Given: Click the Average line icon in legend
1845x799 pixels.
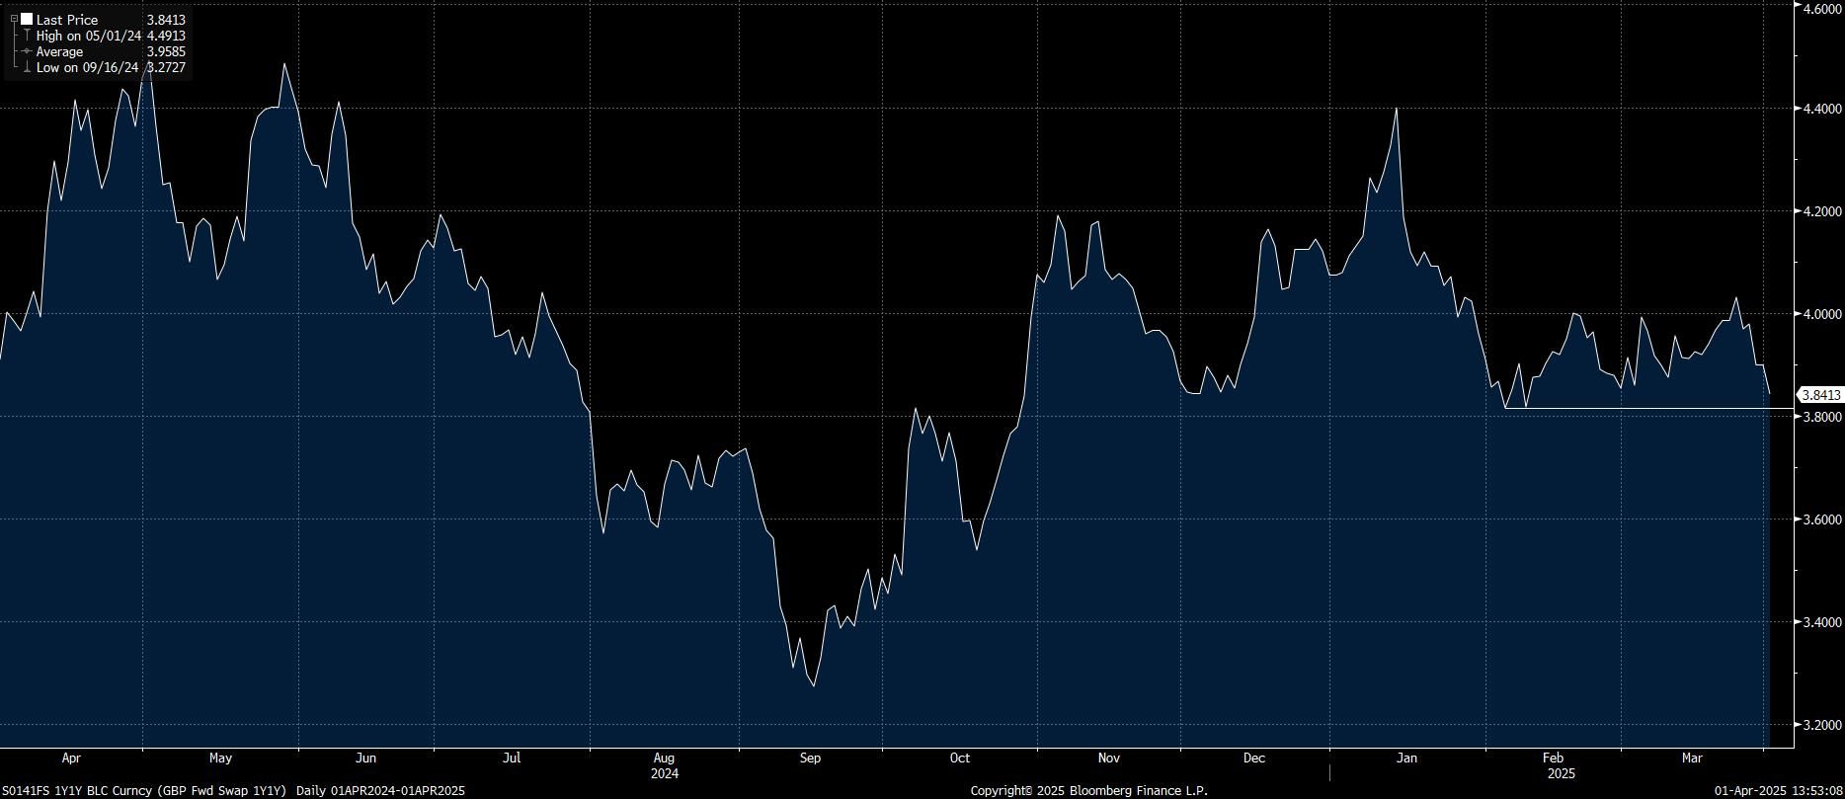Looking at the screenshot, I should coord(26,51).
